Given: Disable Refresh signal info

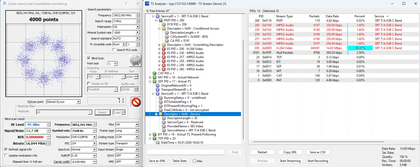Looking at the screenshot, I should pos(6,149).
